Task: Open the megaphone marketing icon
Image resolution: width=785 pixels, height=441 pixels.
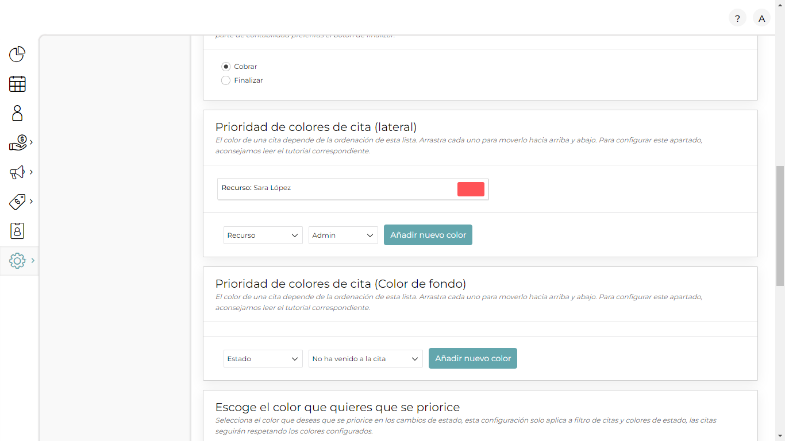Action: tap(17, 172)
